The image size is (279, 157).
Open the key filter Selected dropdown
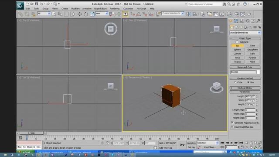(208, 143)
